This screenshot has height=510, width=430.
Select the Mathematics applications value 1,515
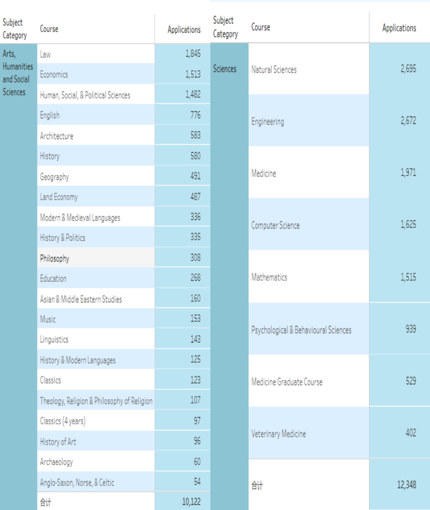click(407, 277)
